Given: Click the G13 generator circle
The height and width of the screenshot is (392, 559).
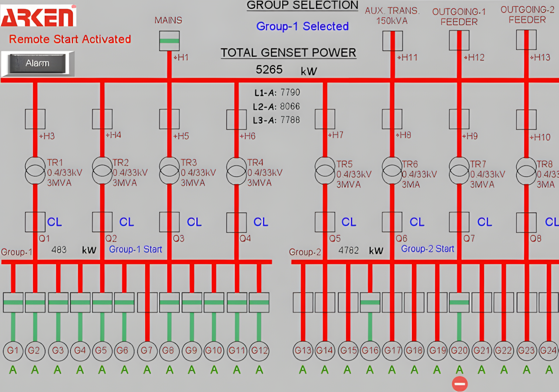Looking at the screenshot, I should pyautogui.click(x=303, y=351).
